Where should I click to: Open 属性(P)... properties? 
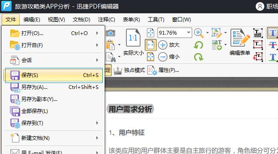tap(164, 71)
